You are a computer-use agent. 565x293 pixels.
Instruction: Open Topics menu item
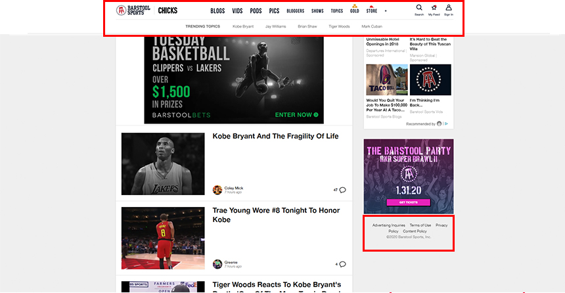pyautogui.click(x=337, y=11)
